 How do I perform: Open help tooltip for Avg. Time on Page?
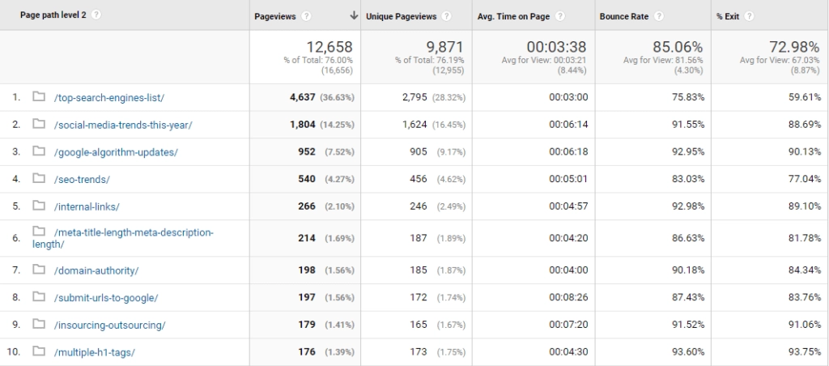pos(560,16)
